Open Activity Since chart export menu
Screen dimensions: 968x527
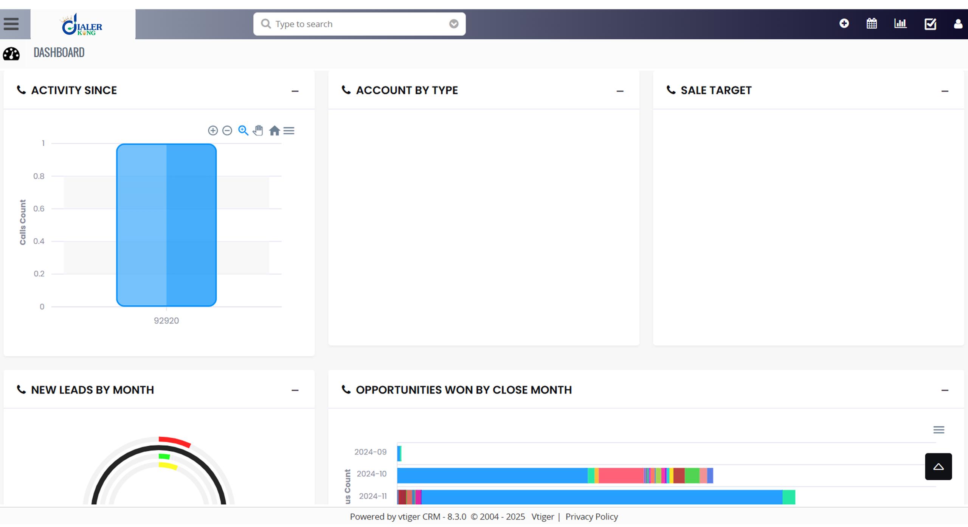pos(289,131)
